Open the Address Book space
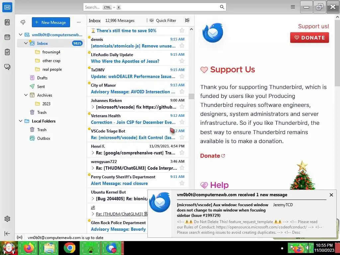Image resolution: width=340 pixels, height=255 pixels. (7, 22)
